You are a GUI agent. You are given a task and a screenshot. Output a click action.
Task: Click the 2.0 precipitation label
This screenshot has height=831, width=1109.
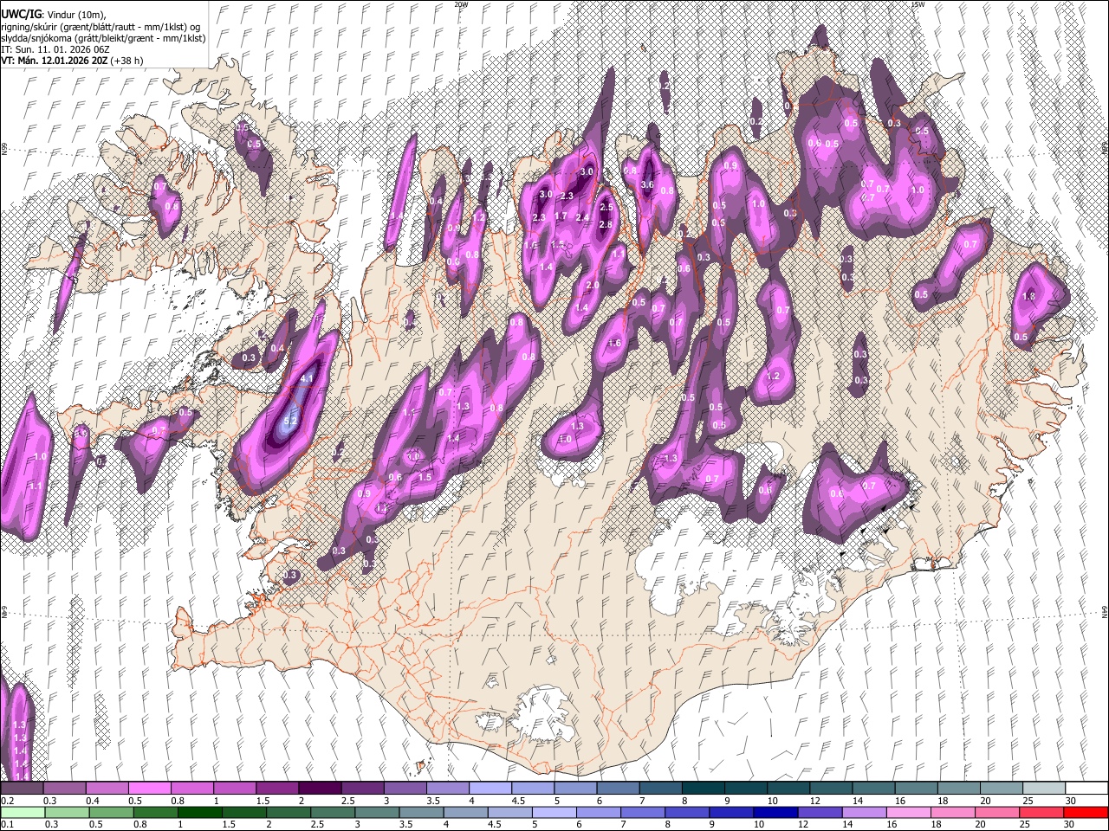click(x=593, y=285)
